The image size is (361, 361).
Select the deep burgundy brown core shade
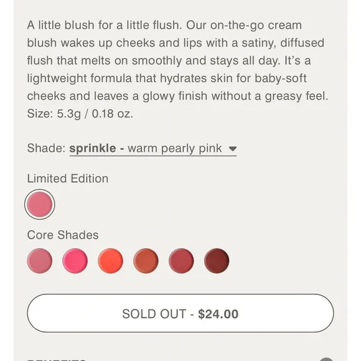[x=217, y=261]
